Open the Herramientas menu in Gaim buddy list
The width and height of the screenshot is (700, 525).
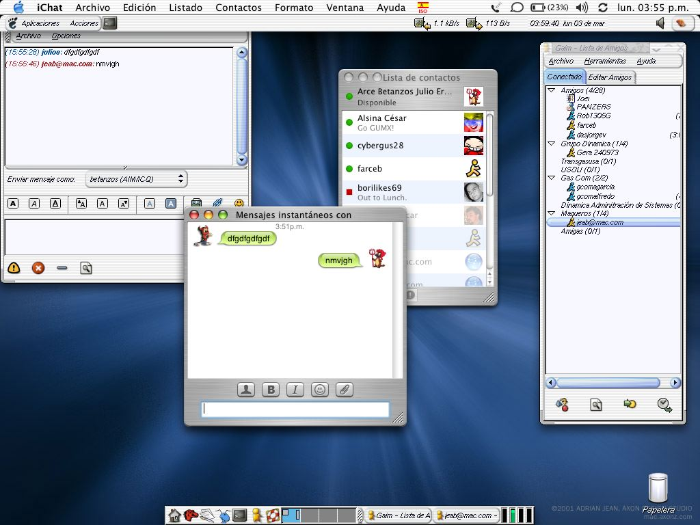coord(605,61)
